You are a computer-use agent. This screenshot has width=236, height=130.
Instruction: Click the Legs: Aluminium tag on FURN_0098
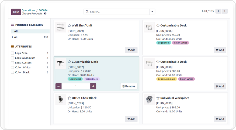tap(167, 79)
